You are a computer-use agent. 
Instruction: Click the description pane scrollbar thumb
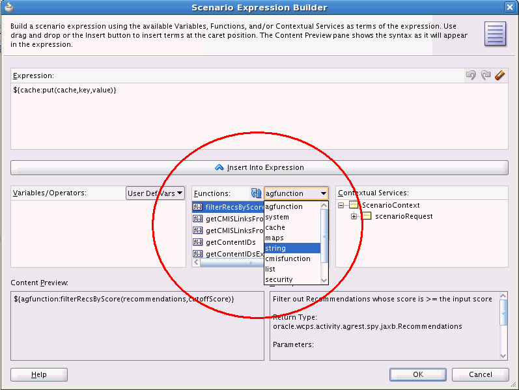pyautogui.click(x=503, y=313)
